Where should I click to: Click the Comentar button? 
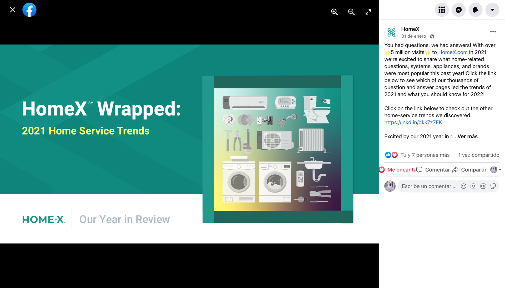[x=433, y=170]
